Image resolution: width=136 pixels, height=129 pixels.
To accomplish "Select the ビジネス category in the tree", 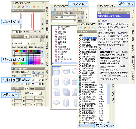I will [61, 34].
